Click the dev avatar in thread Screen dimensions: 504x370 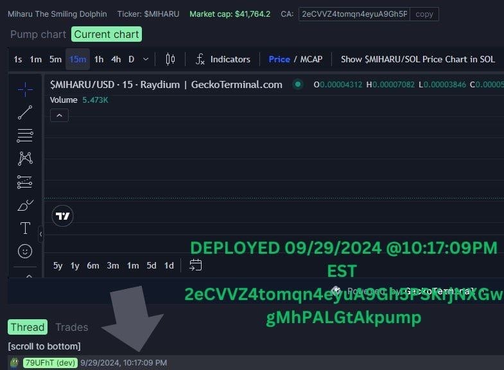(15, 362)
